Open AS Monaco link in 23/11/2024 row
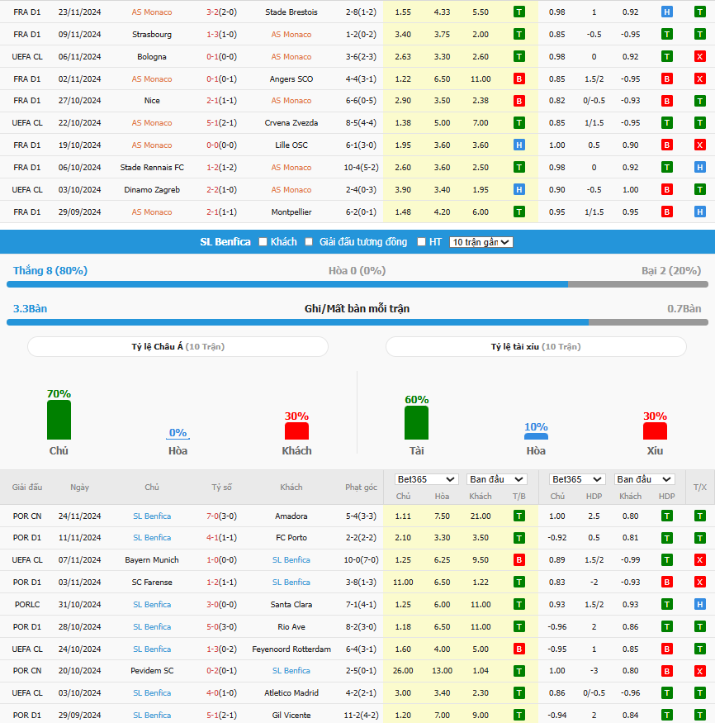The width and height of the screenshot is (715, 723). click(152, 12)
